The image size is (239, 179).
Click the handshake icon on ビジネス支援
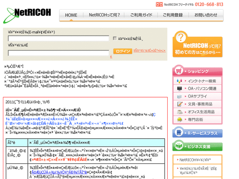[179, 146]
